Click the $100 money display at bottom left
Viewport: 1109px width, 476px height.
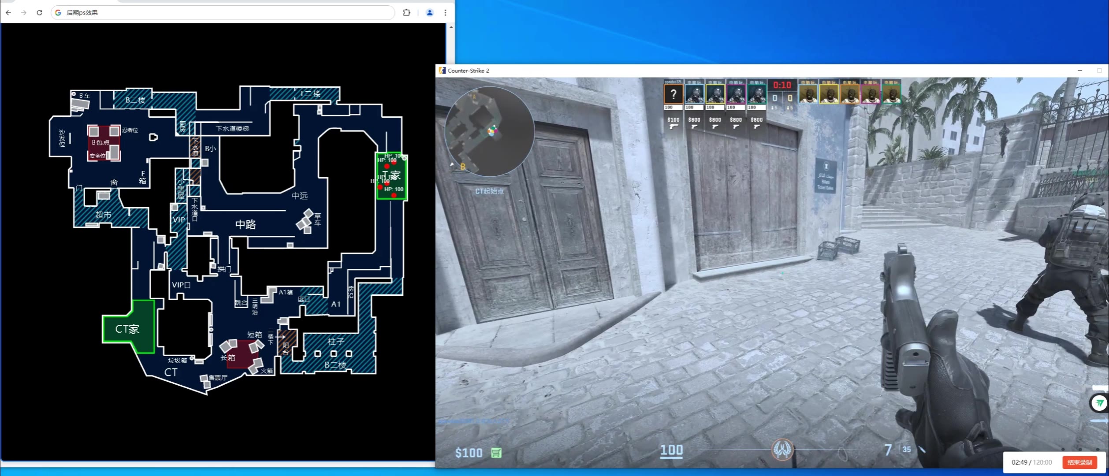point(469,453)
